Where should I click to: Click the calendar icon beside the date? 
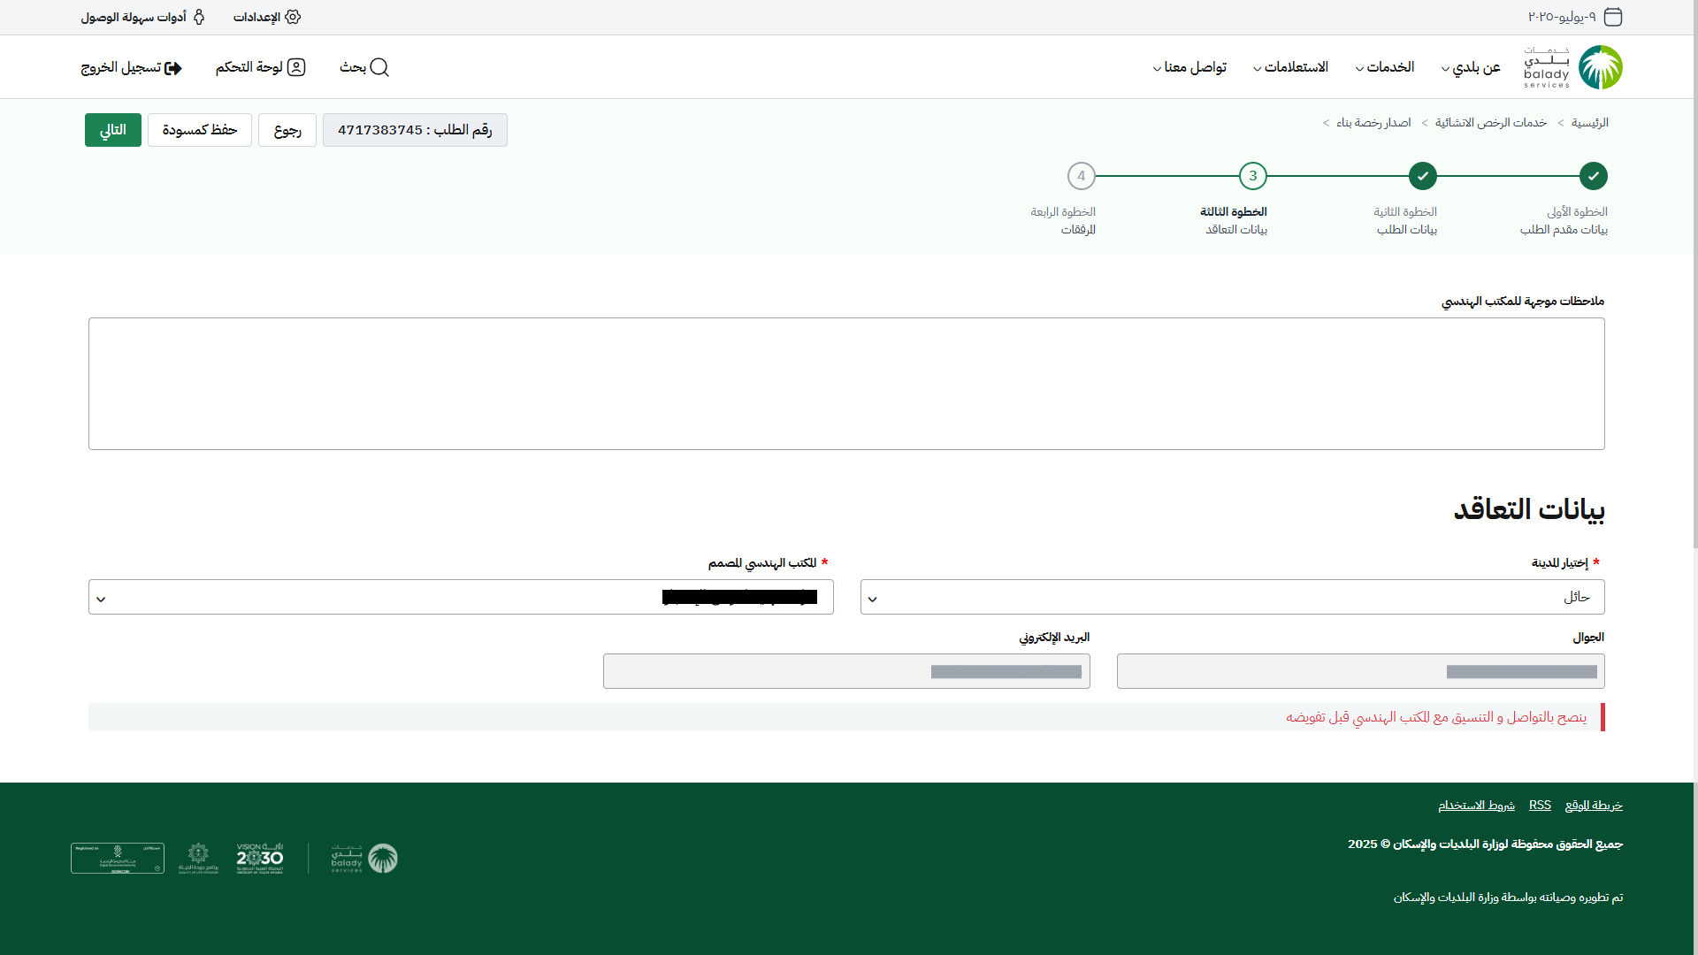(x=1613, y=17)
